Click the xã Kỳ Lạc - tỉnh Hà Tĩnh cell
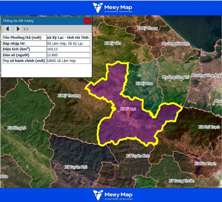The image size is (222, 202). 68,37
